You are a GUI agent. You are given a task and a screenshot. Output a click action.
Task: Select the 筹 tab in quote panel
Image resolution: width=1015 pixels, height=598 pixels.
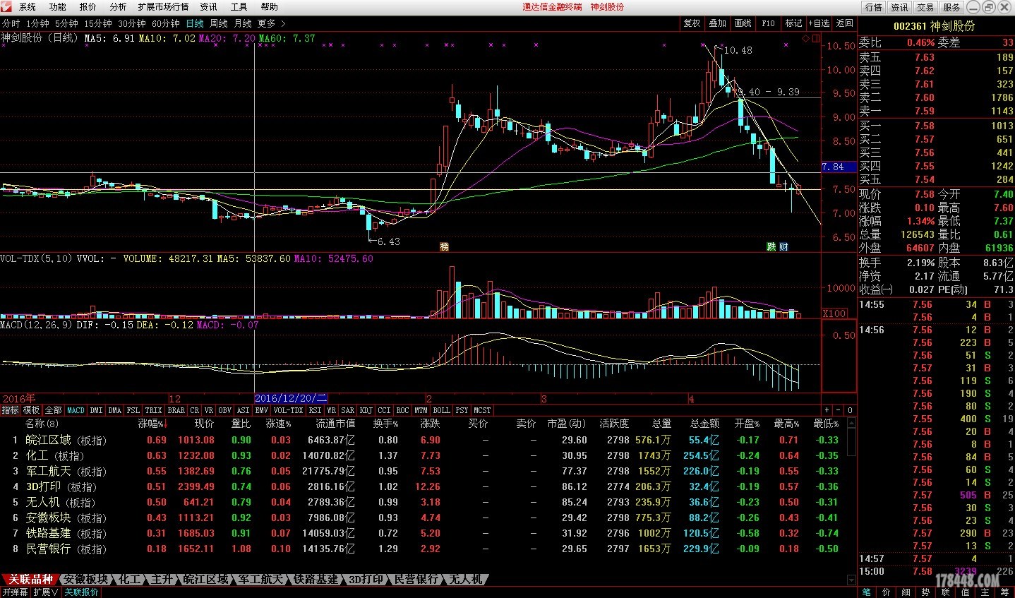1004,592
